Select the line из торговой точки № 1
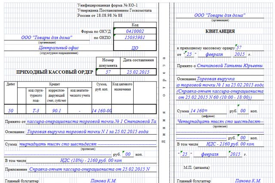This screenshot has height=183, width=275. coord(220,85)
